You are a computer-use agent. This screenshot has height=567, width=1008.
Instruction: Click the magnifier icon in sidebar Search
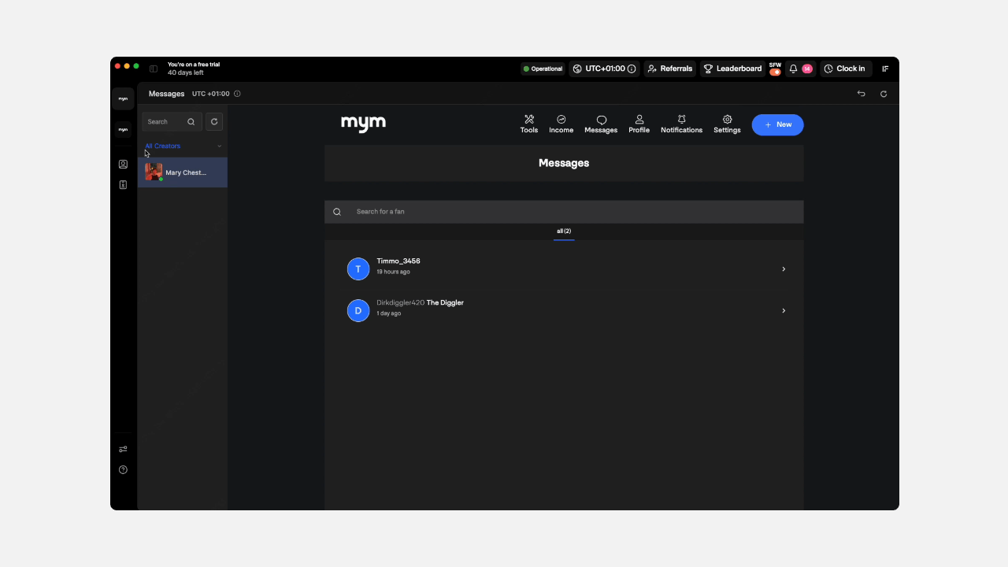(191, 122)
